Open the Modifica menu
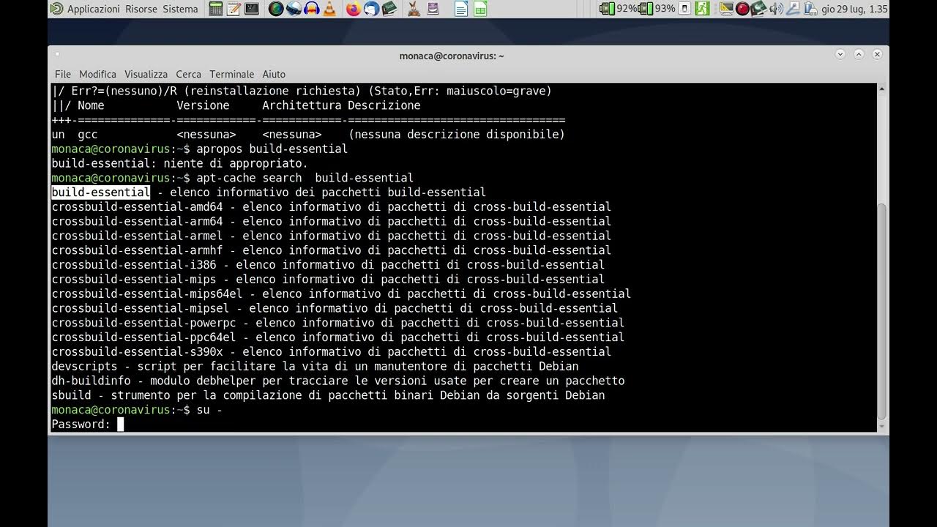 97,74
